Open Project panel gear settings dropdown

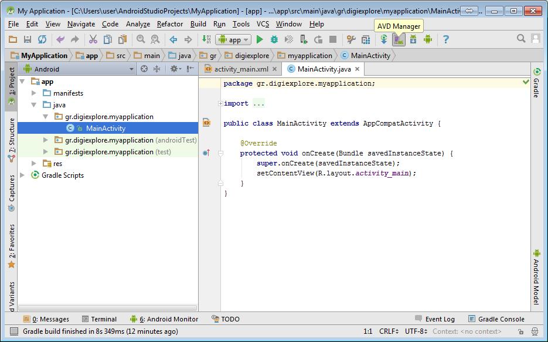tap(175, 69)
